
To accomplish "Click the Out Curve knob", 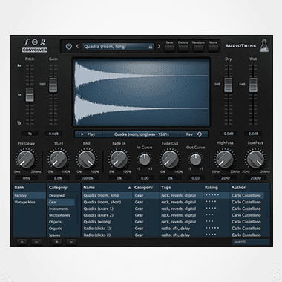I will tap(195, 160).
